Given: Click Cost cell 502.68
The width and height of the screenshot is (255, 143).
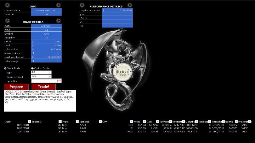Looking at the screenshot, I should pos(154,131).
